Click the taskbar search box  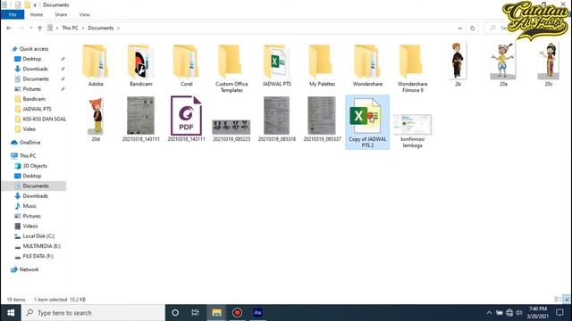coord(93,313)
